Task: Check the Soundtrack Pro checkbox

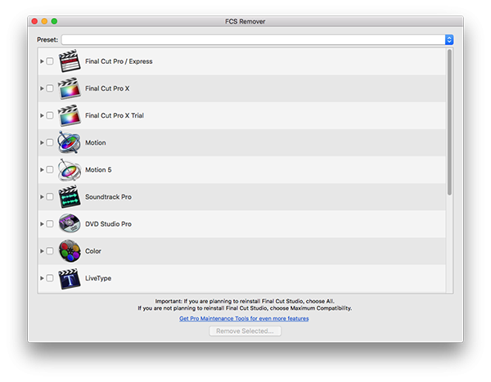Action: [x=50, y=196]
